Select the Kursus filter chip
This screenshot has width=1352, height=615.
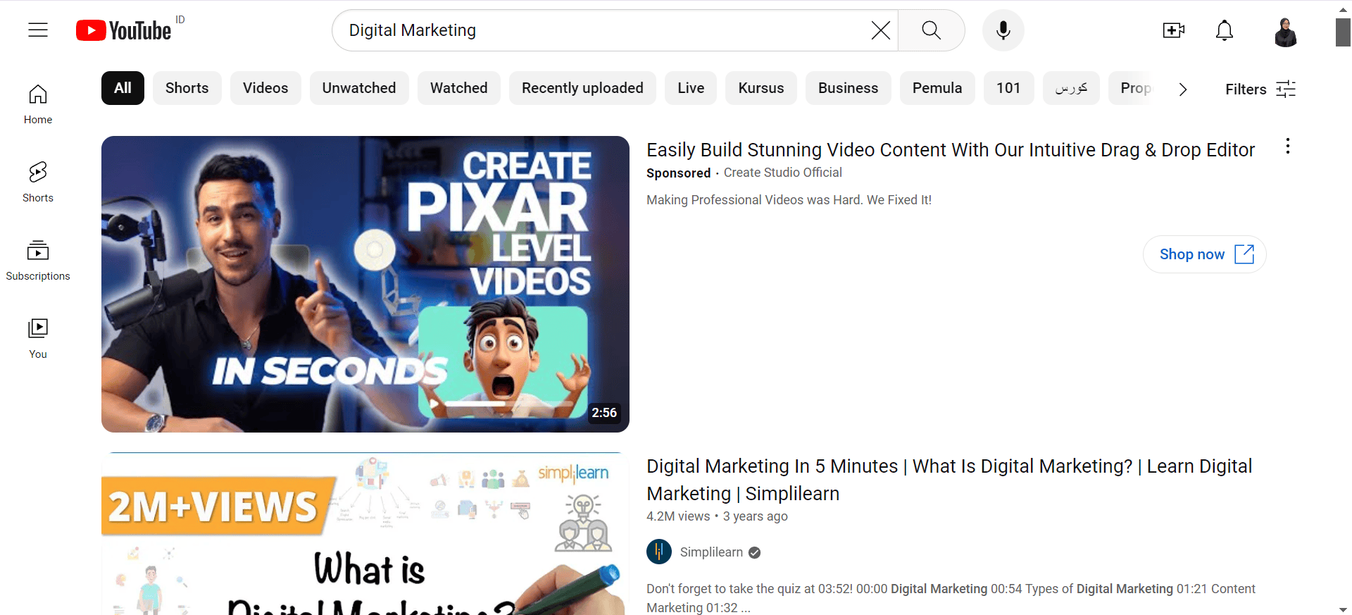click(761, 88)
